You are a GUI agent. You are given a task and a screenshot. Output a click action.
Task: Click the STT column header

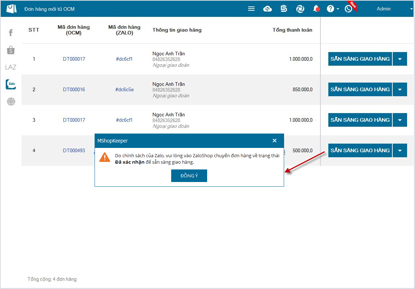click(33, 30)
